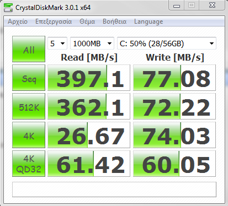
Task: Minimize the CrystalDiskMark window
Action: click(x=177, y=6)
